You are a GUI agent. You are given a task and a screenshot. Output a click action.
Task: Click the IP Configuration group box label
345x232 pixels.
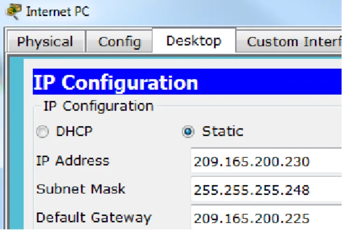99,106
